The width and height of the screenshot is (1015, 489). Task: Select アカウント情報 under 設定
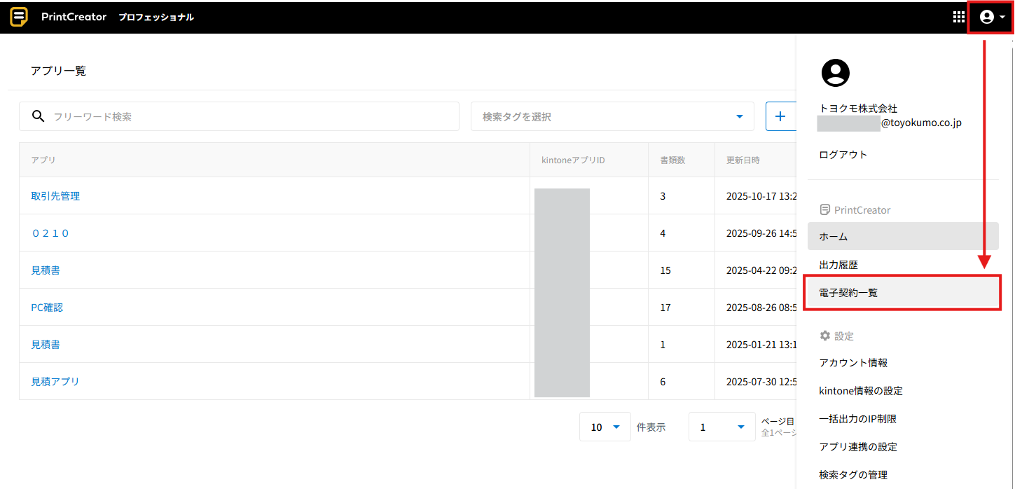(852, 362)
